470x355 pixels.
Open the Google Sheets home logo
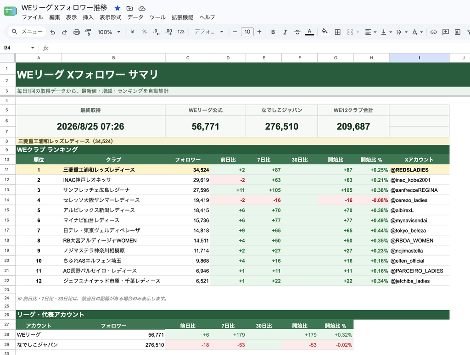[x=10, y=11]
